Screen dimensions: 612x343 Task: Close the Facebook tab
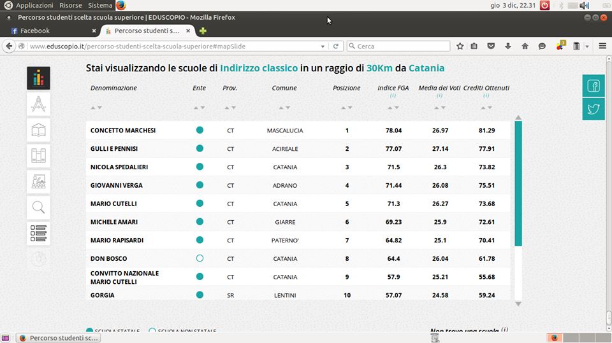pyautogui.click(x=94, y=31)
